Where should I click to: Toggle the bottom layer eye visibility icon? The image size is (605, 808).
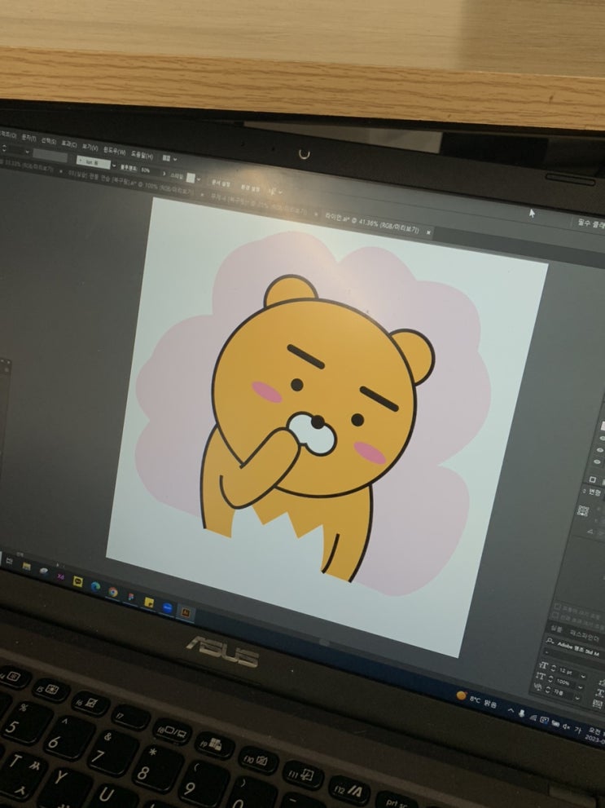pos(598,462)
